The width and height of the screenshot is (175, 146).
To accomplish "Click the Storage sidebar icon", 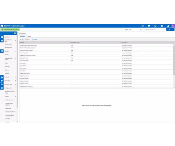I will click(2, 51).
